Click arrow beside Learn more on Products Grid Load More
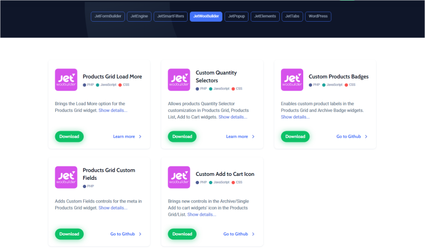The height and width of the screenshot is (251, 425). 140,136
